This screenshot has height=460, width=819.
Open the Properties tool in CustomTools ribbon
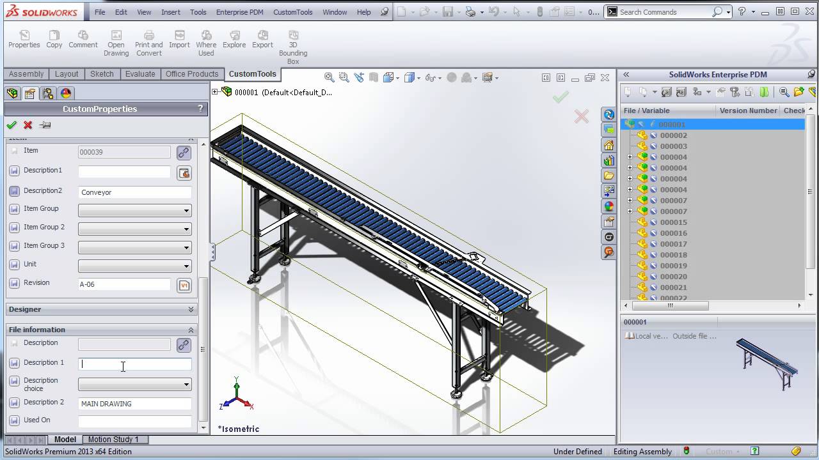pyautogui.click(x=24, y=40)
